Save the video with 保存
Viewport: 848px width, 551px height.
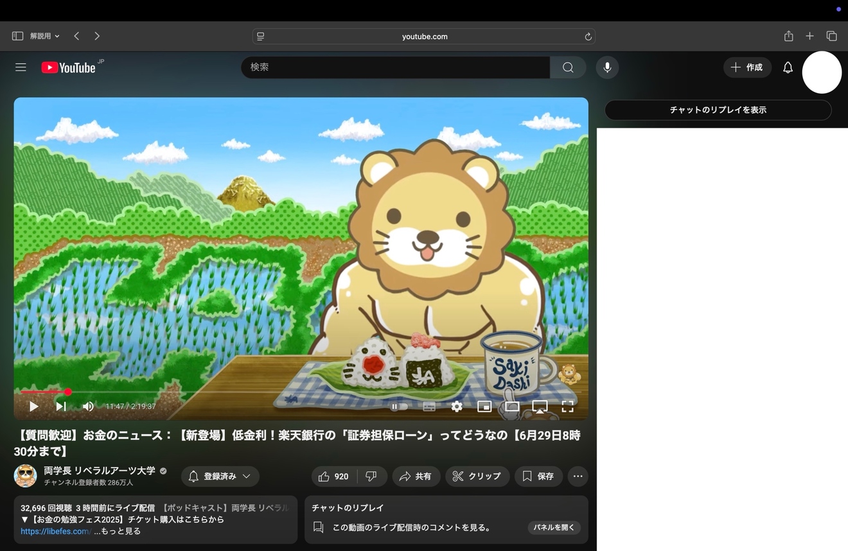pyautogui.click(x=538, y=476)
